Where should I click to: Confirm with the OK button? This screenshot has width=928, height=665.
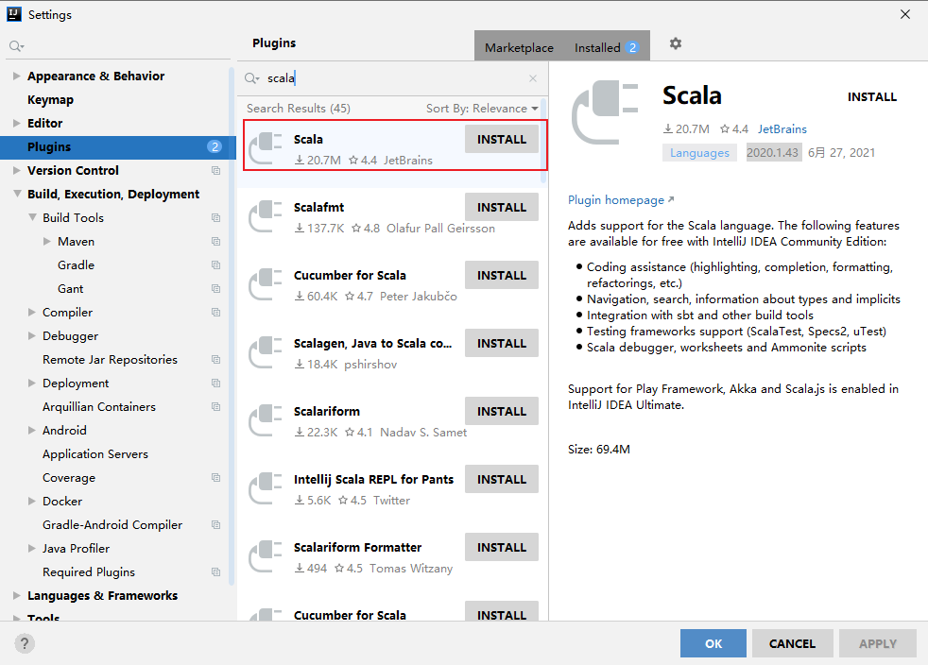click(713, 643)
